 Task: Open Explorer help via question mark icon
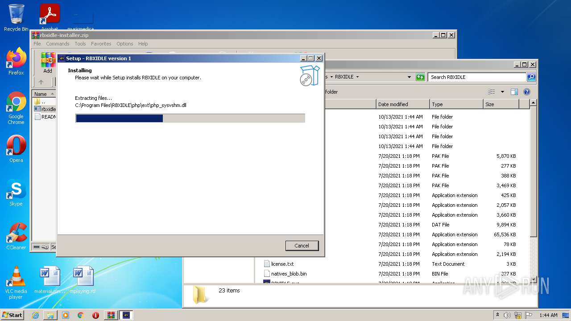pyautogui.click(x=526, y=92)
